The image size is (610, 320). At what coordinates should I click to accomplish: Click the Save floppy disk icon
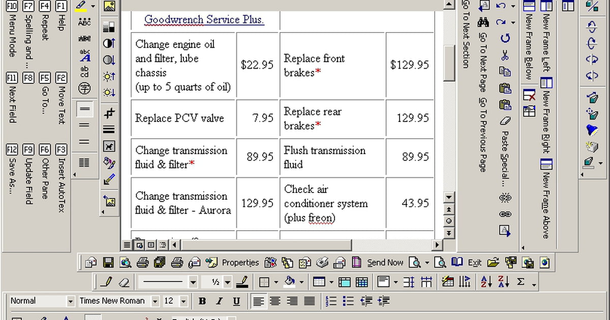108,263
